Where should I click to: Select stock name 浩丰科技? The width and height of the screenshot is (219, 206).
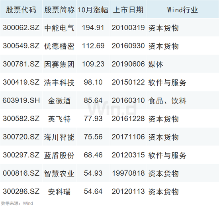pyautogui.click(x=59, y=82)
